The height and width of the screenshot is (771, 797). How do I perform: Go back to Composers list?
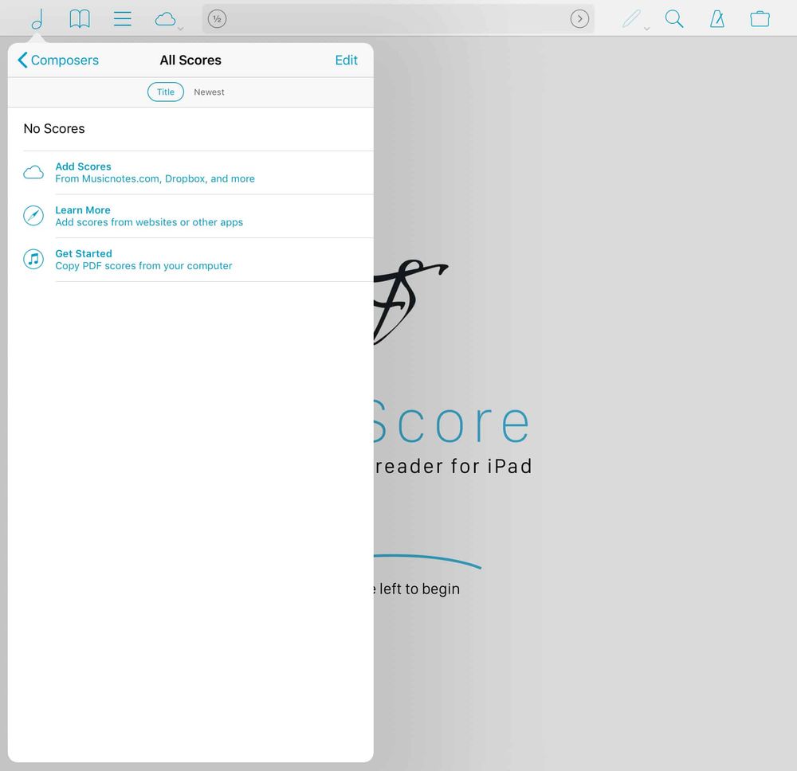(x=58, y=60)
